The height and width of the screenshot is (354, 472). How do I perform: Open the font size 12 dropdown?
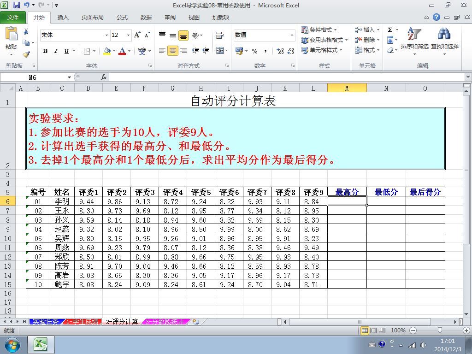(x=129, y=35)
